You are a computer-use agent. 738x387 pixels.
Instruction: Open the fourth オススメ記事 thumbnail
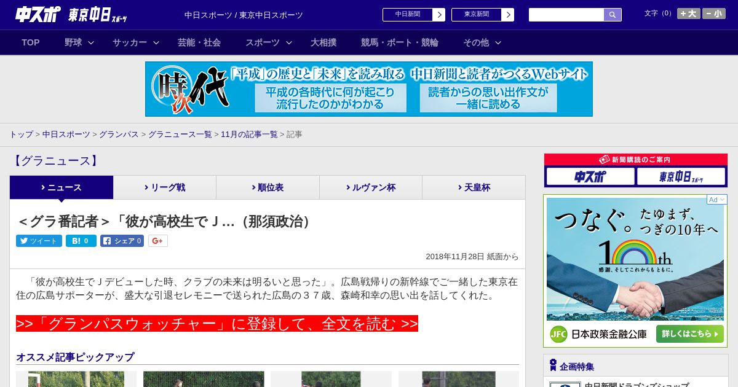click(458, 379)
